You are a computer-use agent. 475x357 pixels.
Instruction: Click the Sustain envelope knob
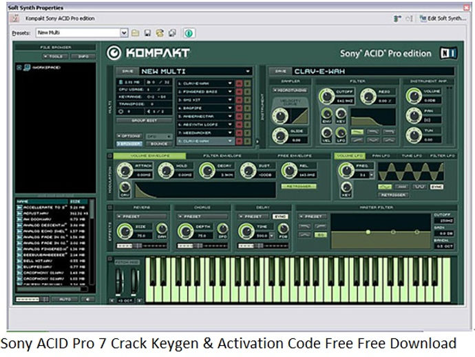[248, 170]
